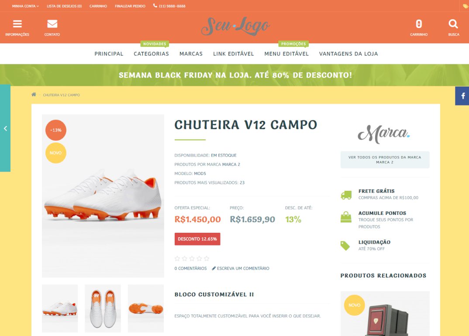Click the yellow tag icon at top right
The width and height of the screenshot is (469, 336).
[x=466, y=6]
